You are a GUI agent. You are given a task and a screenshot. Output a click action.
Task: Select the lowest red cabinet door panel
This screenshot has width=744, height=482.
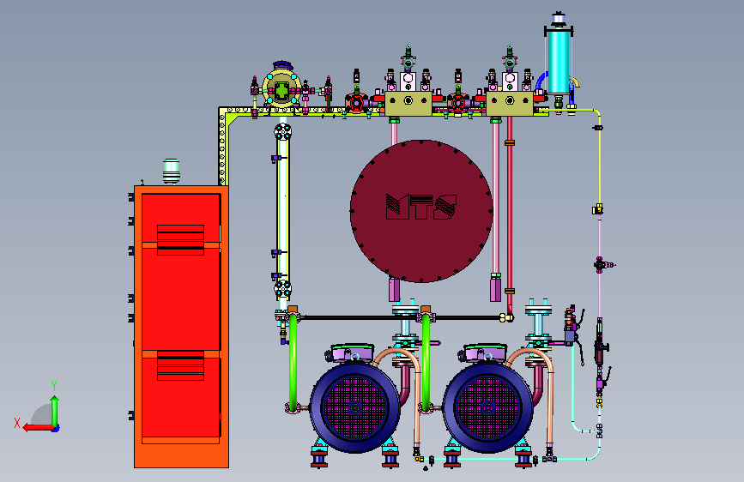coord(181,396)
